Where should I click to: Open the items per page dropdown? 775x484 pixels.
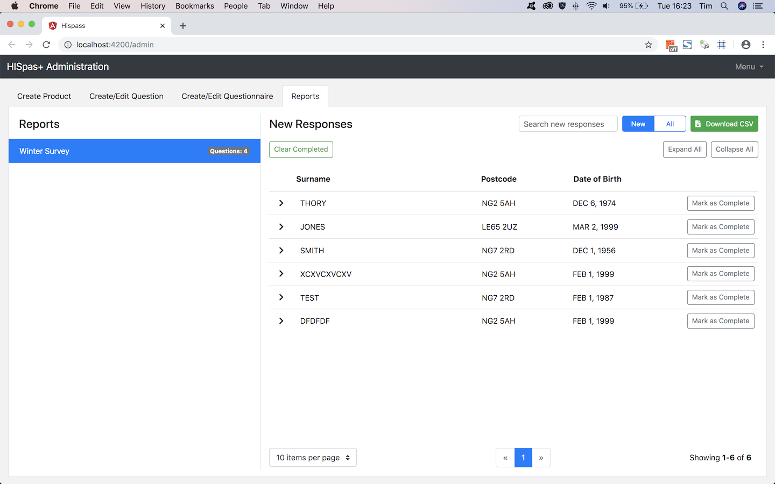[313, 458]
